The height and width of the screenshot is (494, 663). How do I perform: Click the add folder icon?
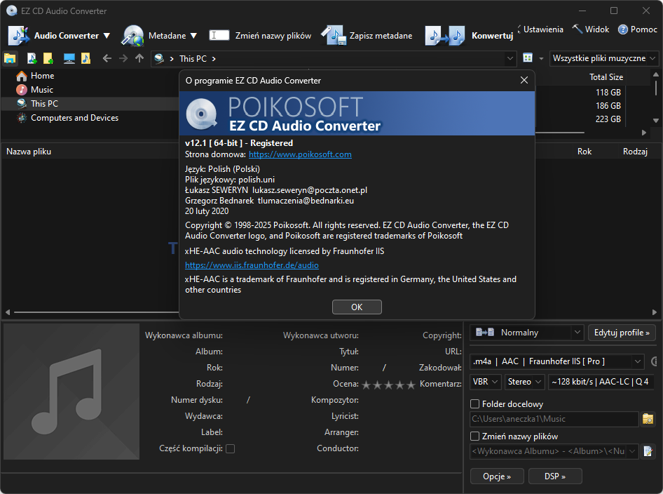[x=48, y=58]
